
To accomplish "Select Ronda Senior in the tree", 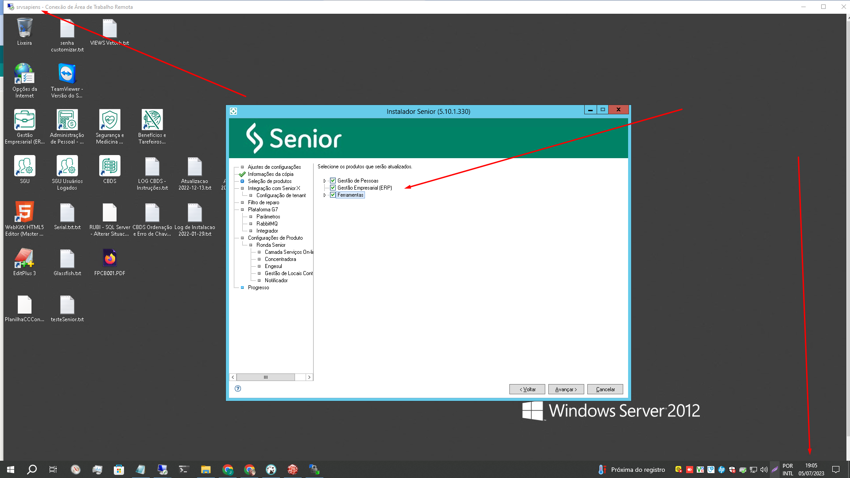I will pos(271,245).
